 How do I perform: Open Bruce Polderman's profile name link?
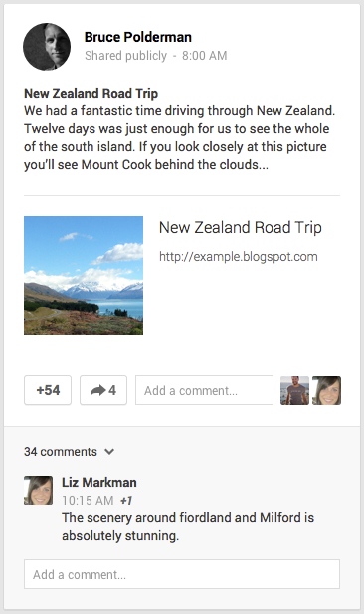138,37
